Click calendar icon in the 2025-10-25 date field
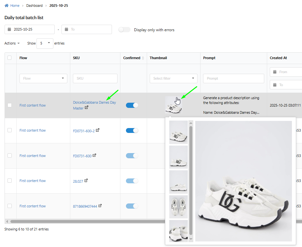 click(x=9, y=29)
